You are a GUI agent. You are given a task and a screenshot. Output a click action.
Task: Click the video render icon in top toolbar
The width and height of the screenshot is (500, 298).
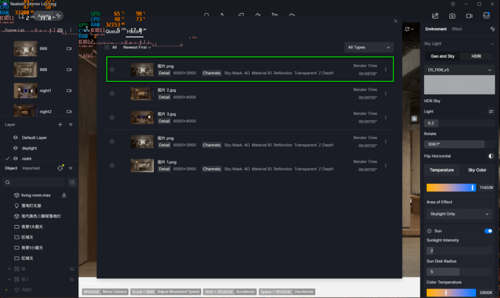point(469,16)
